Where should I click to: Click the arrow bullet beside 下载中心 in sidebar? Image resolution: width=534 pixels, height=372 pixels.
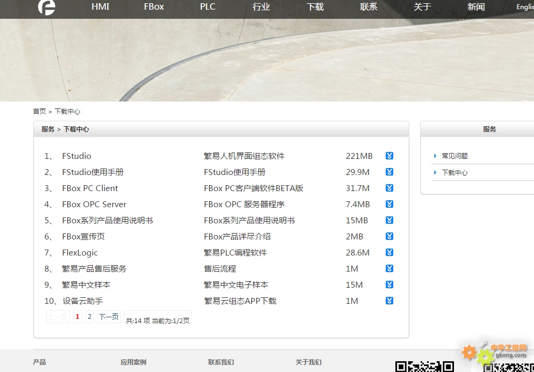coord(435,172)
